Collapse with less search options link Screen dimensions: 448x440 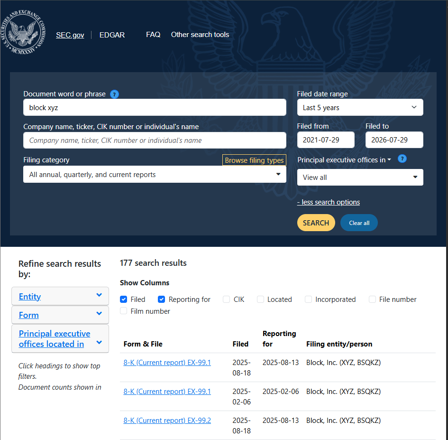pos(329,202)
